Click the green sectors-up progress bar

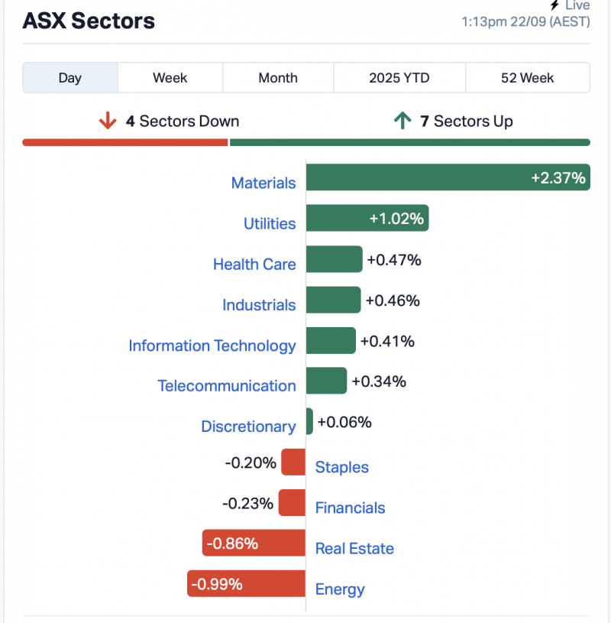409,142
